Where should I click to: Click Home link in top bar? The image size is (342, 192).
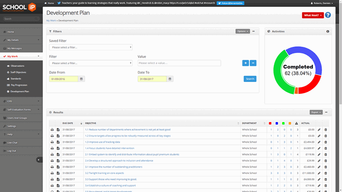pyautogui.click(x=49, y=3)
